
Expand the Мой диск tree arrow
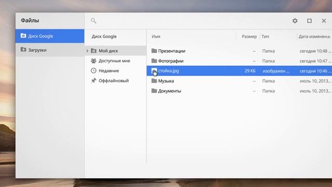[x=88, y=51]
